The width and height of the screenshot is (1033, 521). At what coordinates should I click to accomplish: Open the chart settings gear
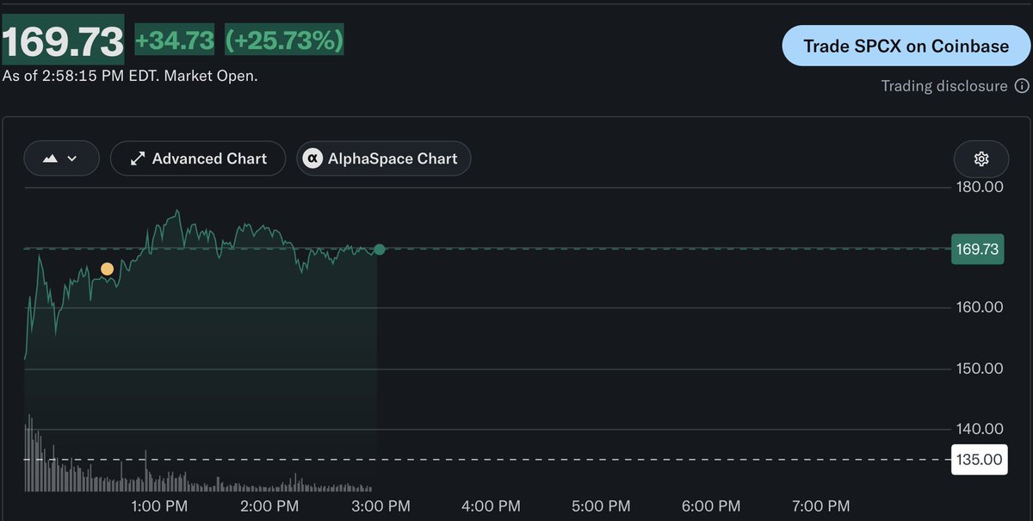[x=981, y=158]
